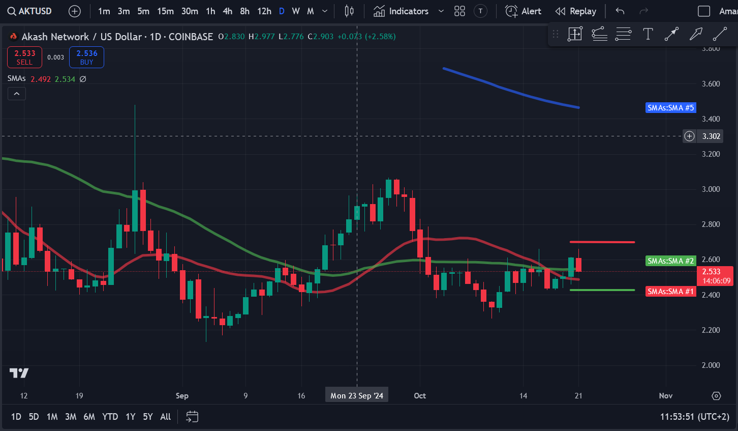Select the 5m interval

[143, 11]
